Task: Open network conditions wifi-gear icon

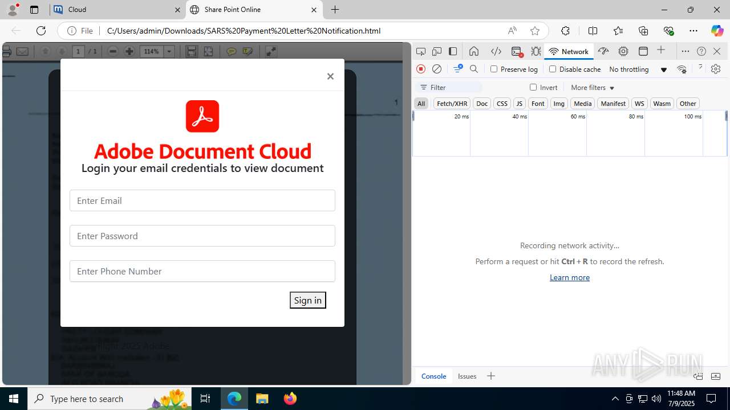Action: point(682,69)
